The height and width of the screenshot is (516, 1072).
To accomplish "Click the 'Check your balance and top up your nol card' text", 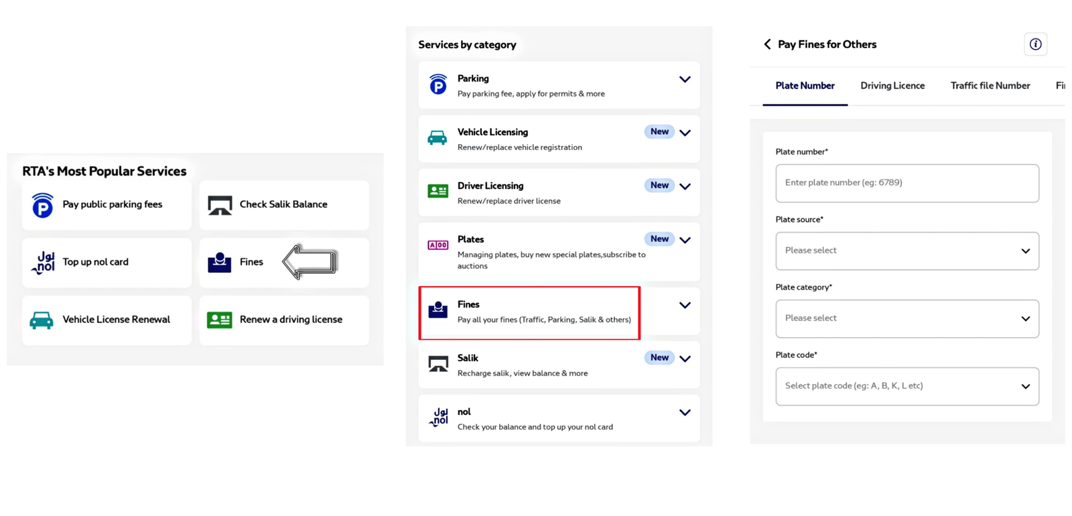I will [x=535, y=427].
